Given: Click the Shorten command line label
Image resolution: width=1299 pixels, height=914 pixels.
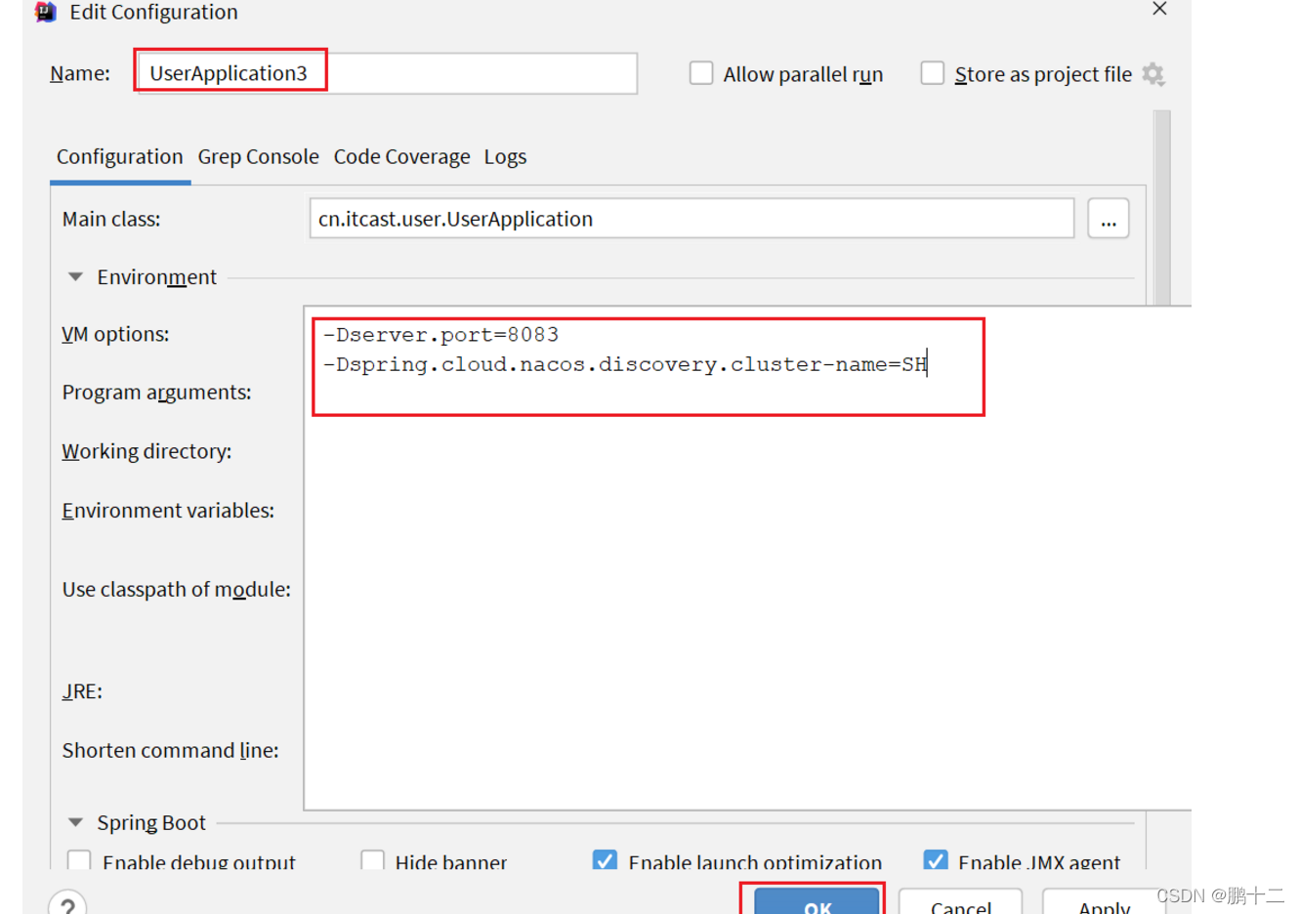Looking at the screenshot, I should click(x=171, y=750).
